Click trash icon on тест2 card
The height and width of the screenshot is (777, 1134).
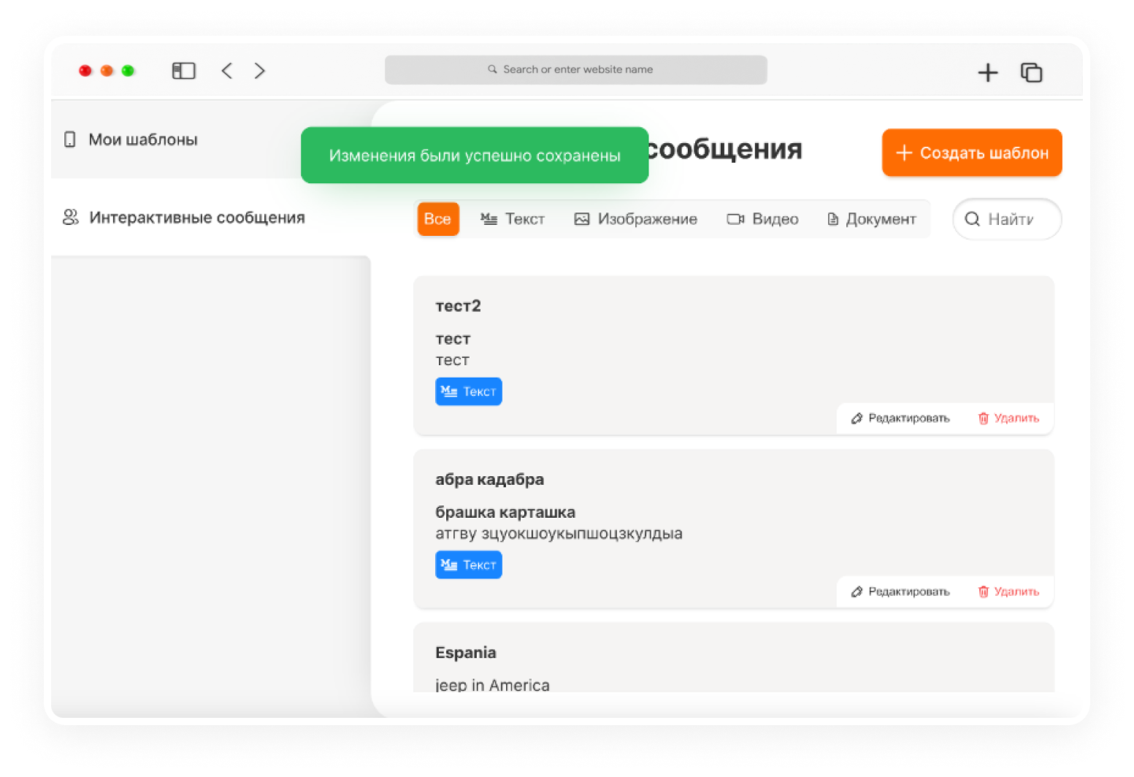coord(984,418)
